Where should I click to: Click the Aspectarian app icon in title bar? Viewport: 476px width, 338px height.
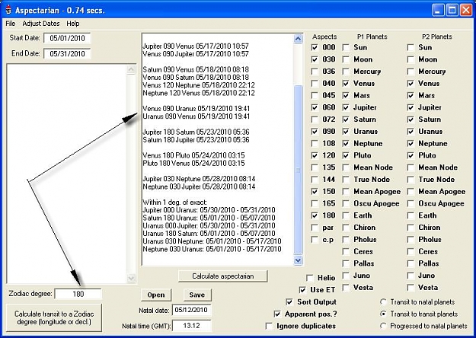8,10
